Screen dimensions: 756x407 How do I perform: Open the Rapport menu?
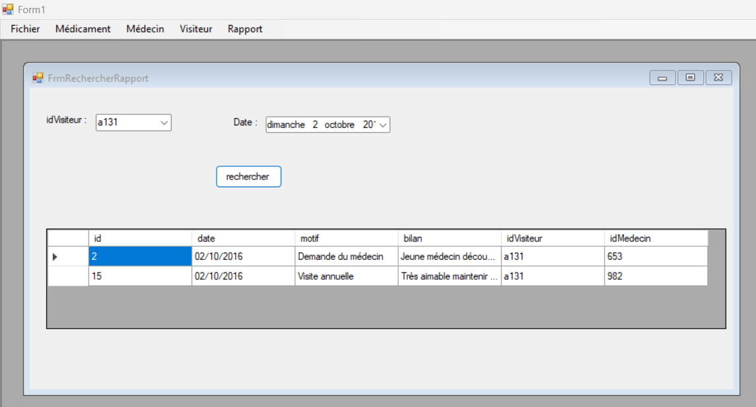tap(245, 29)
